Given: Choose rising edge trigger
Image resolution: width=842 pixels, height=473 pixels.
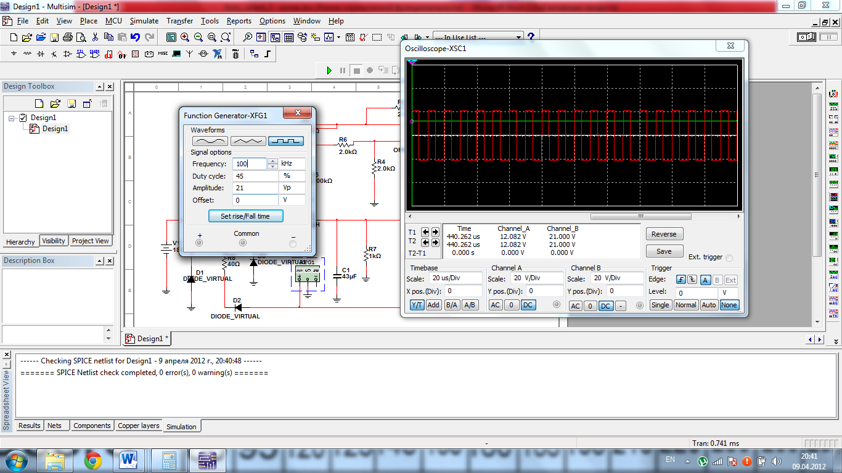Looking at the screenshot, I should [681, 280].
